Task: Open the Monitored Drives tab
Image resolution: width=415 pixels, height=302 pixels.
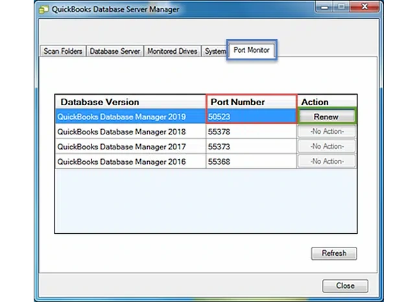Action: pyautogui.click(x=172, y=51)
